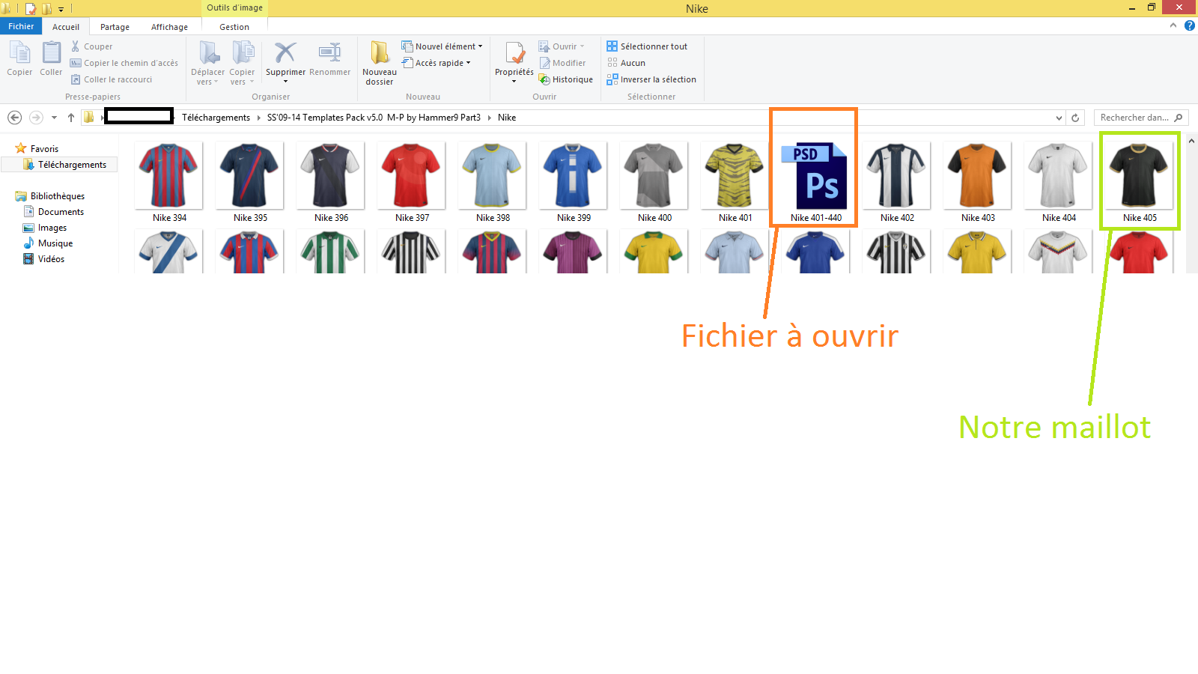Select the yellow Nike 401 jersey
The width and height of the screenshot is (1198, 674).
tap(735, 183)
